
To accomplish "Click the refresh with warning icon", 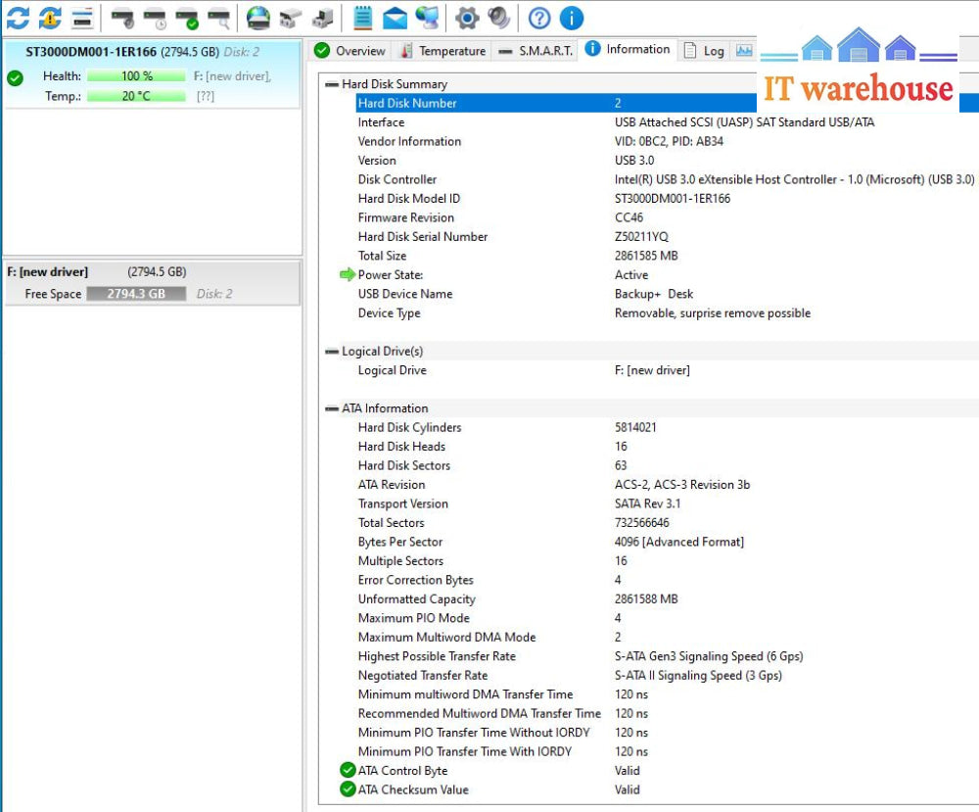I will pyautogui.click(x=50, y=18).
